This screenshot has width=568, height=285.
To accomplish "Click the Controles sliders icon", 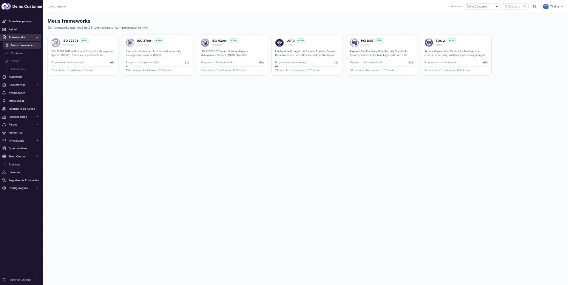I will [7, 53].
